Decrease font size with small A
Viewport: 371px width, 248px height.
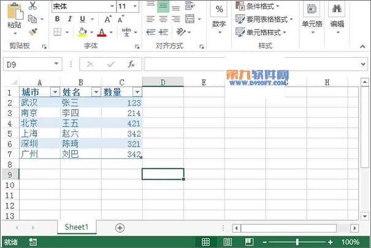(121, 19)
